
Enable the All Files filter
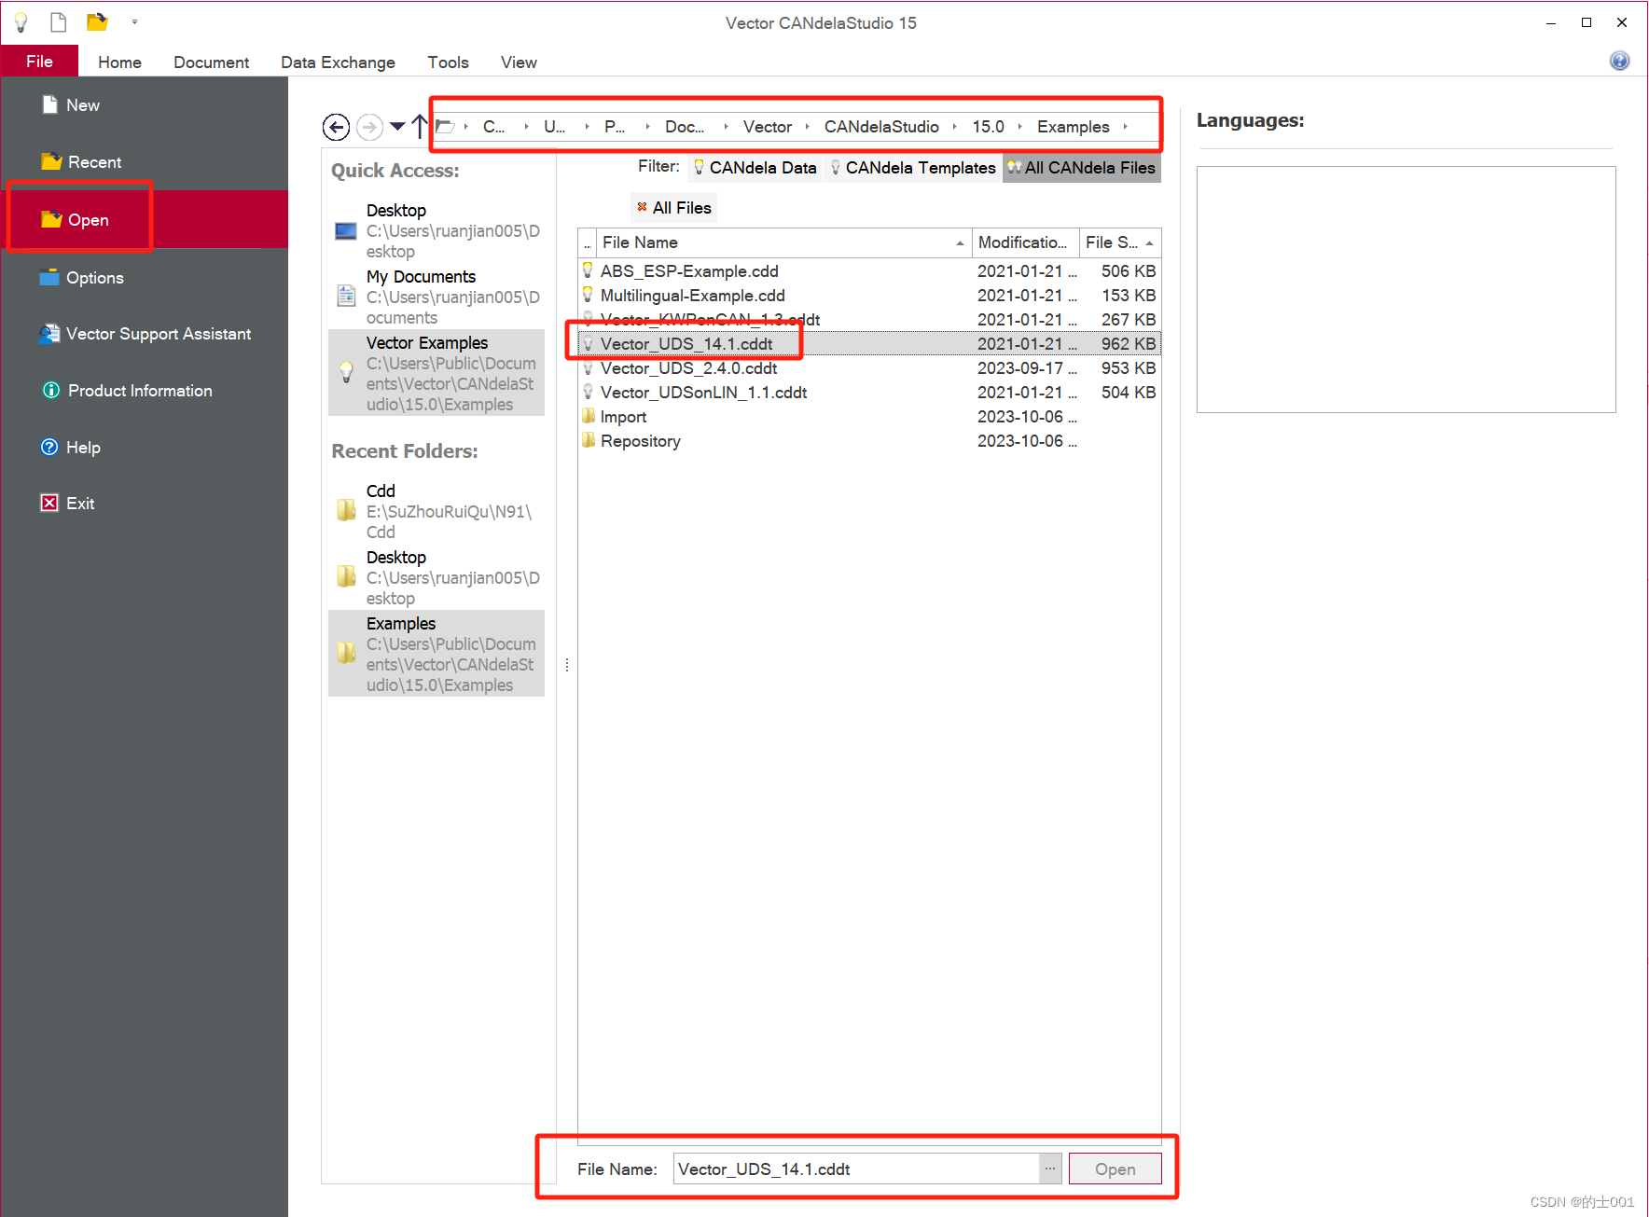click(673, 208)
